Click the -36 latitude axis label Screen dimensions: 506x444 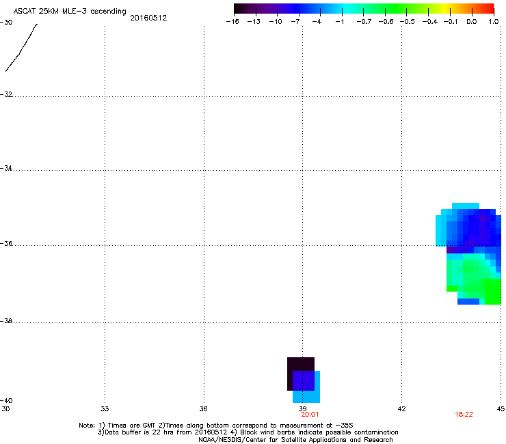[x=6, y=243]
